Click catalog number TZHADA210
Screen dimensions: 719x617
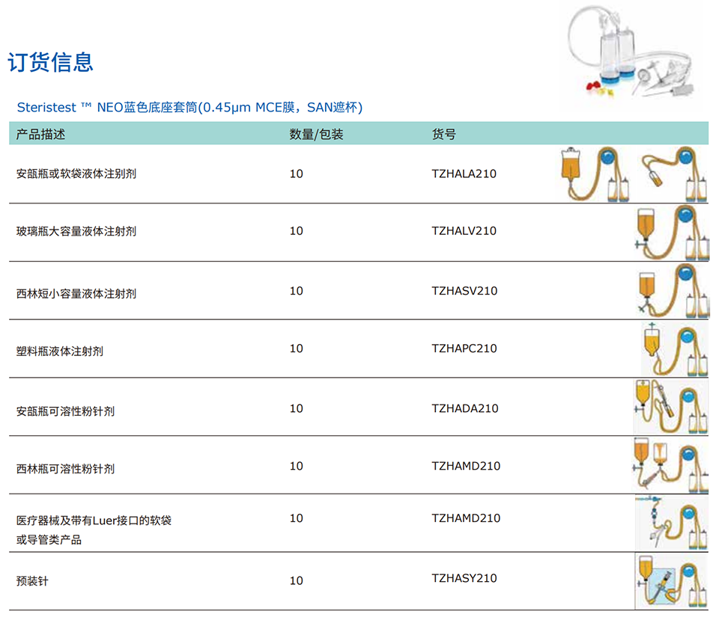465,408
